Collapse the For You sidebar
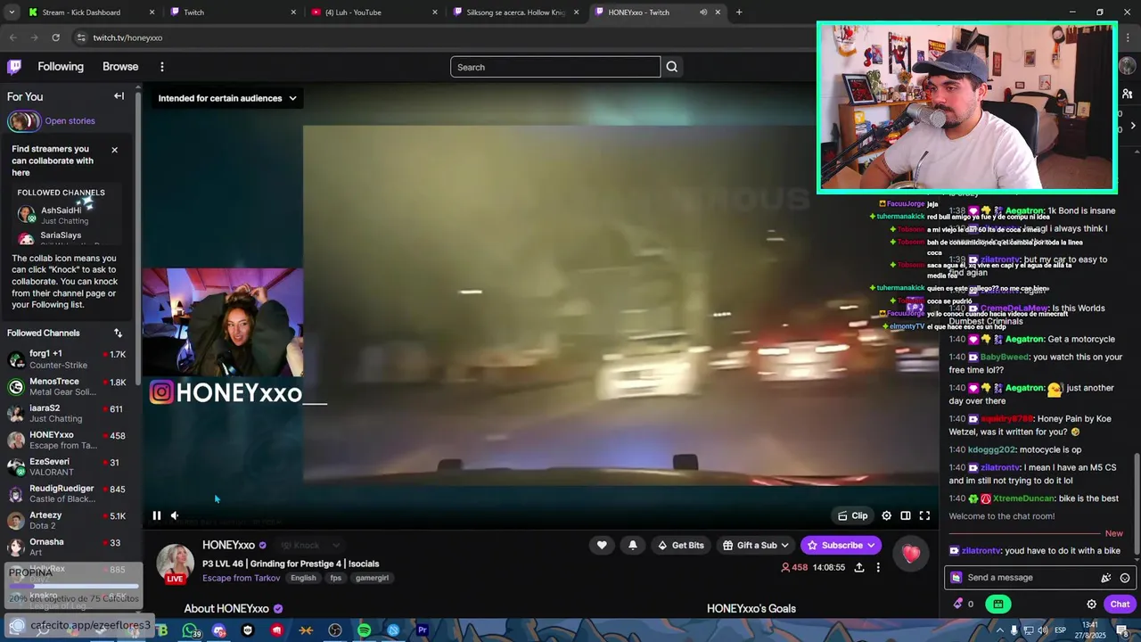Viewport: 1141px width, 642px height. tap(119, 96)
